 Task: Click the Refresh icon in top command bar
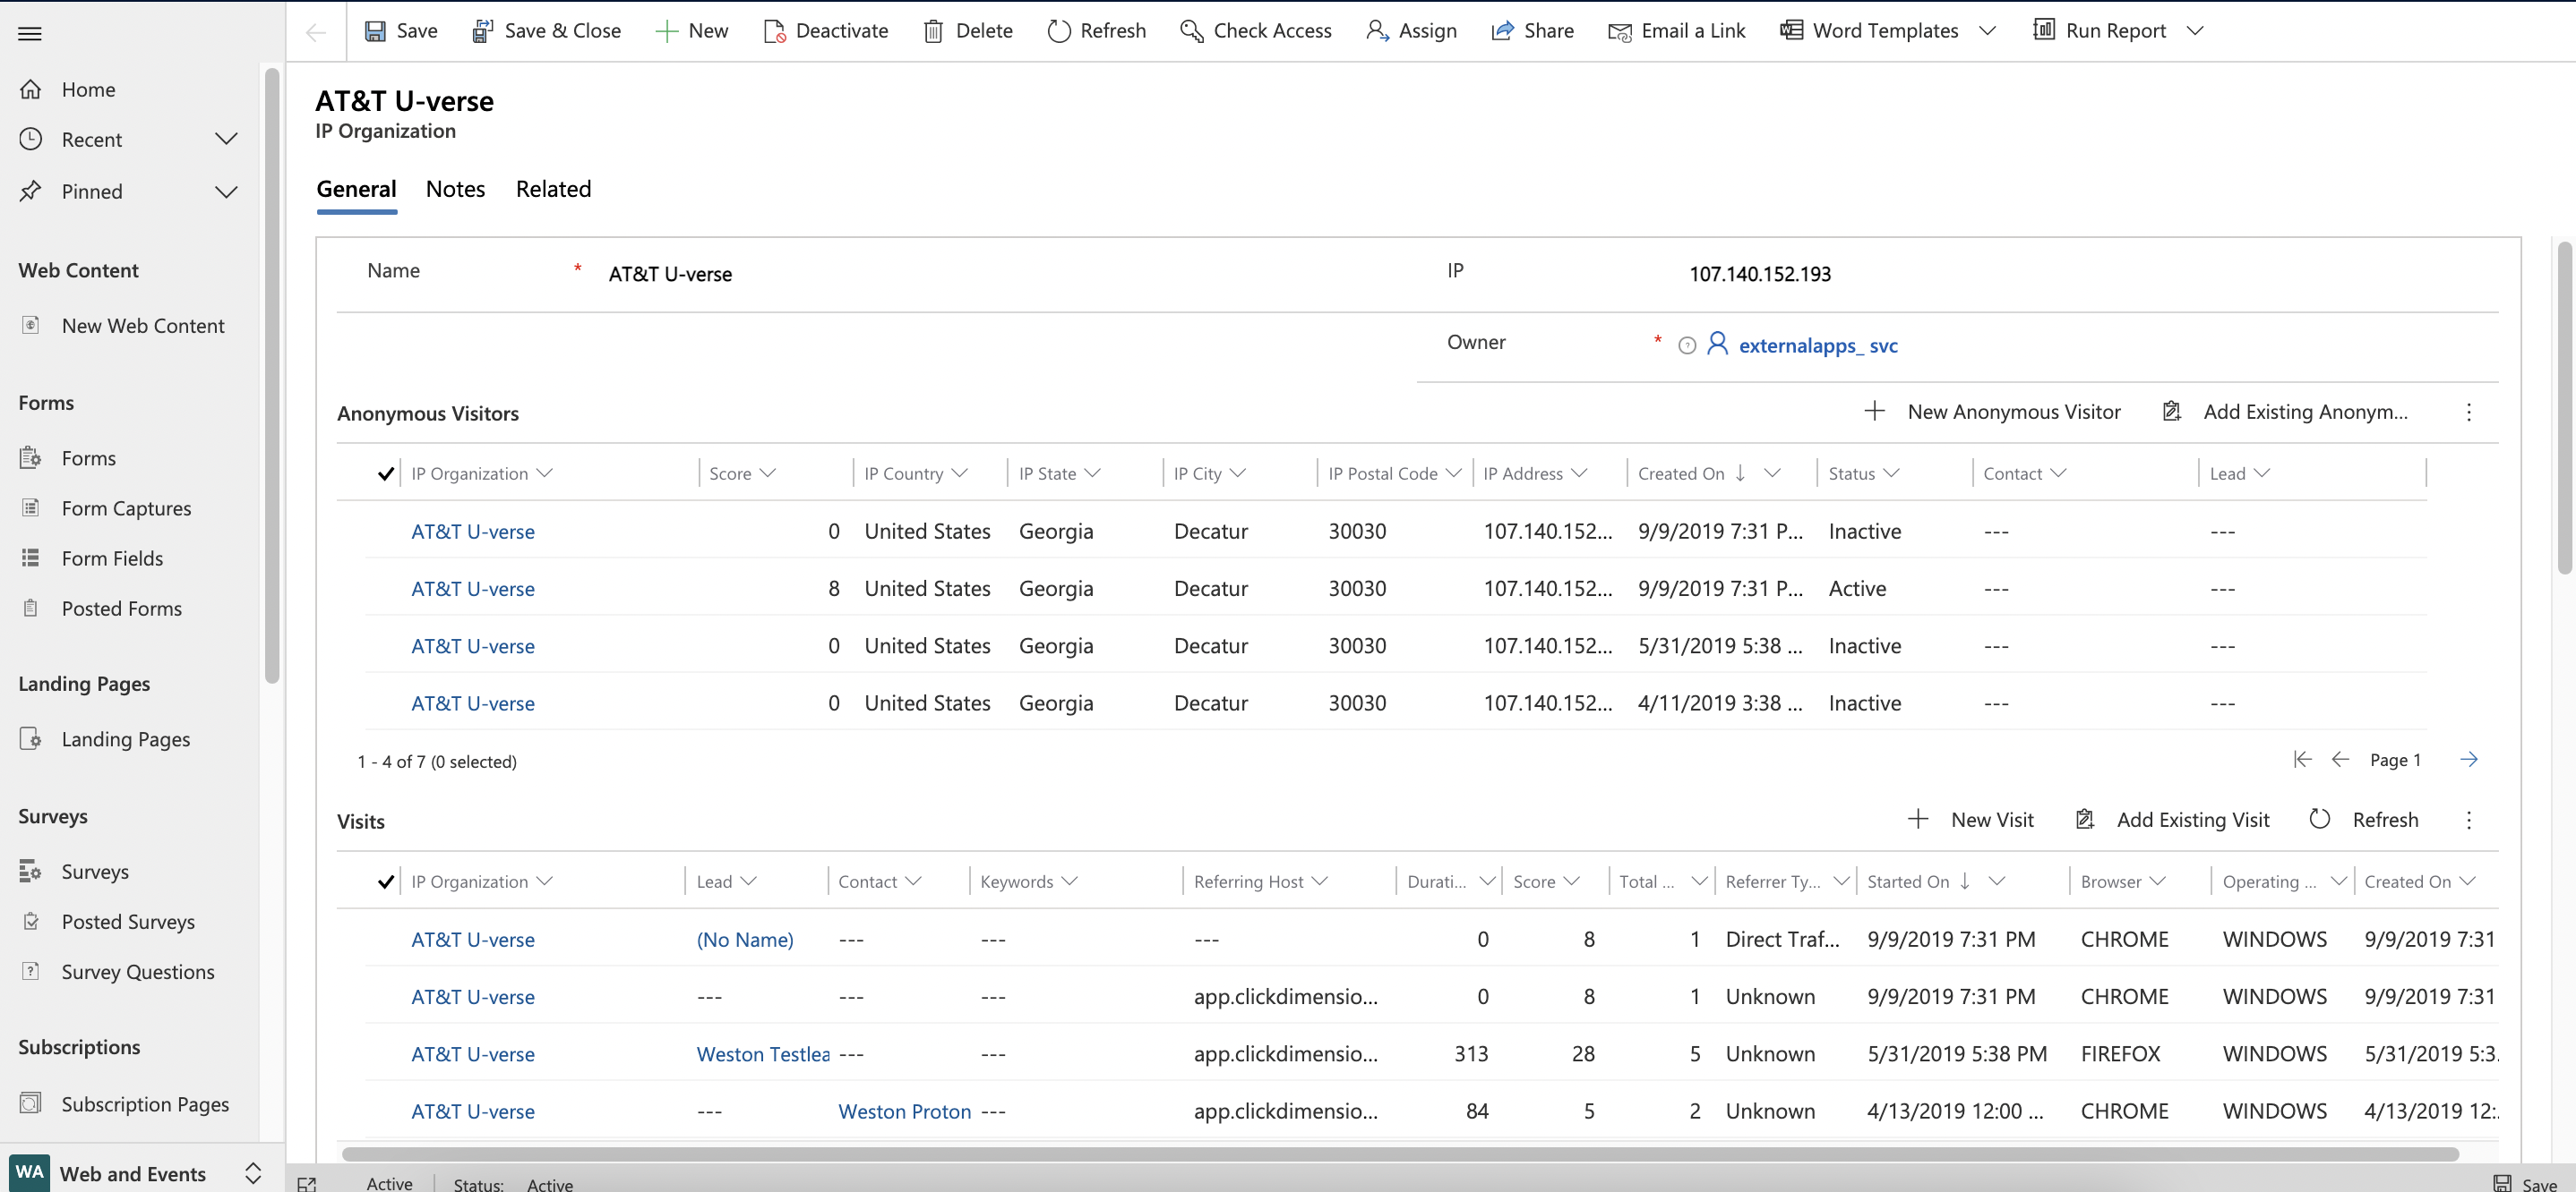click(1059, 31)
